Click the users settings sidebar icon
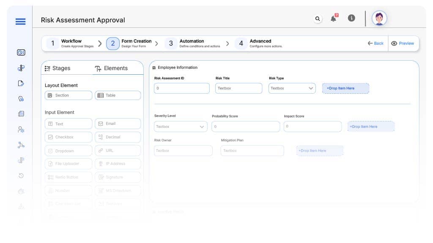This screenshot has width=433, height=243. (x=21, y=130)
